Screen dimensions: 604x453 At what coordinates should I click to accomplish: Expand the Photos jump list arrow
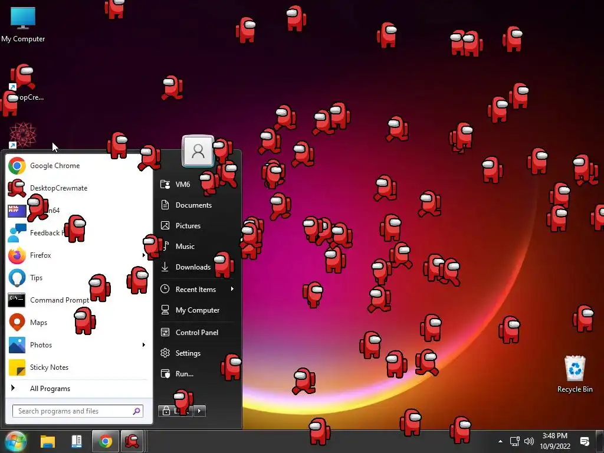(x=144, y=344)
